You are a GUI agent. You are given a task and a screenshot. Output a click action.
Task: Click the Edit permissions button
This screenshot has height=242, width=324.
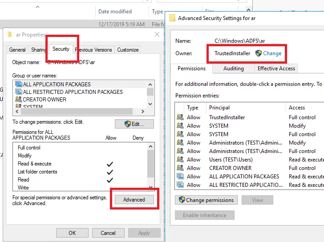coord(134,124)
